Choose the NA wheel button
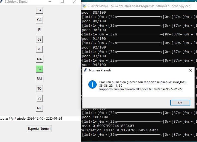 (x=40, y=59)
